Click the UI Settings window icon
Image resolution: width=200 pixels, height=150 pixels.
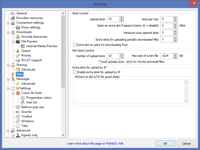13,88
